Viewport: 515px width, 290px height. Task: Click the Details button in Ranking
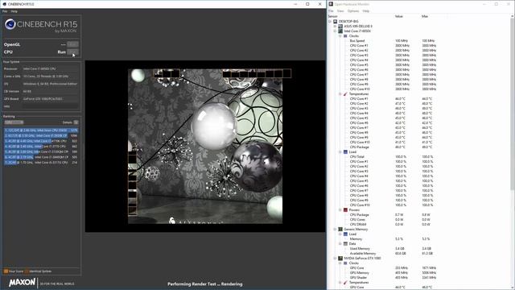(76, 122)
